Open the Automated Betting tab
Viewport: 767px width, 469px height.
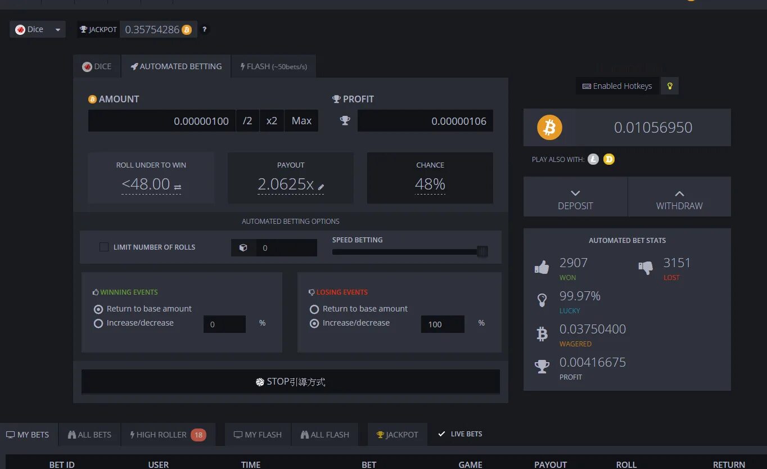(x=176, y=66)
